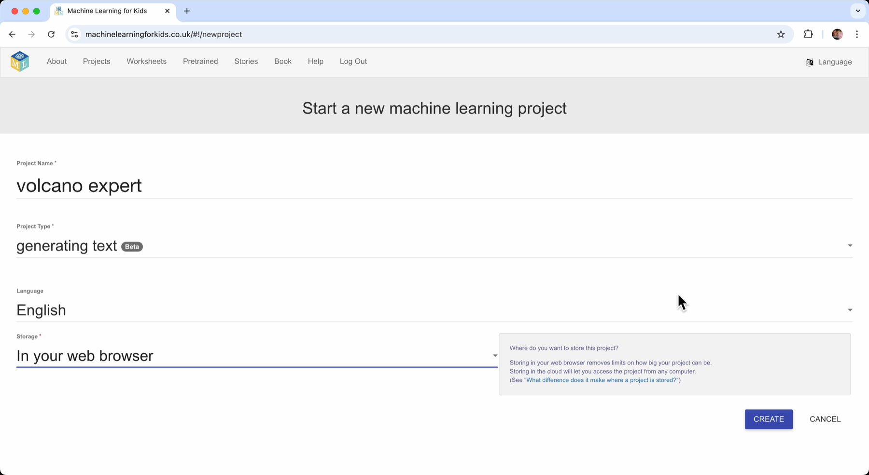Reload the page
The height and width of the screenshot is (475, 869).
(51, 34)
